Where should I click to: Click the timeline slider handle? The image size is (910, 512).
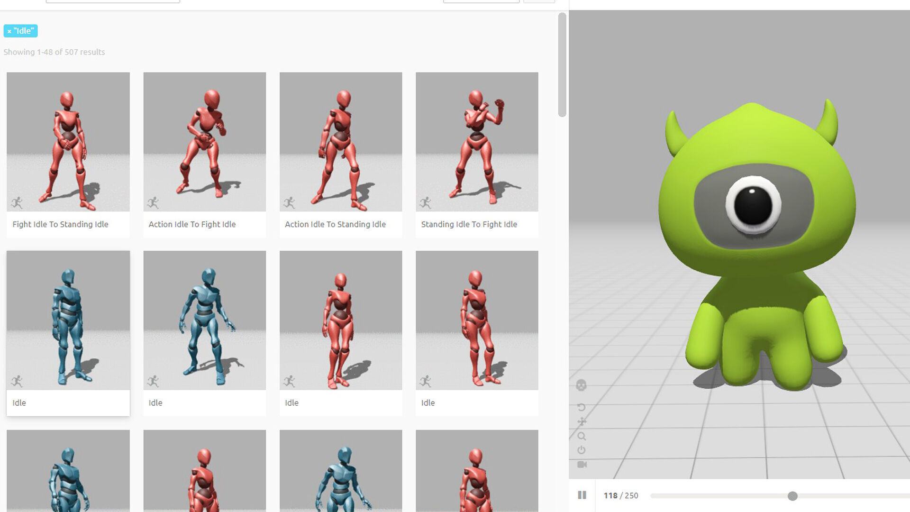pos(792,496)
